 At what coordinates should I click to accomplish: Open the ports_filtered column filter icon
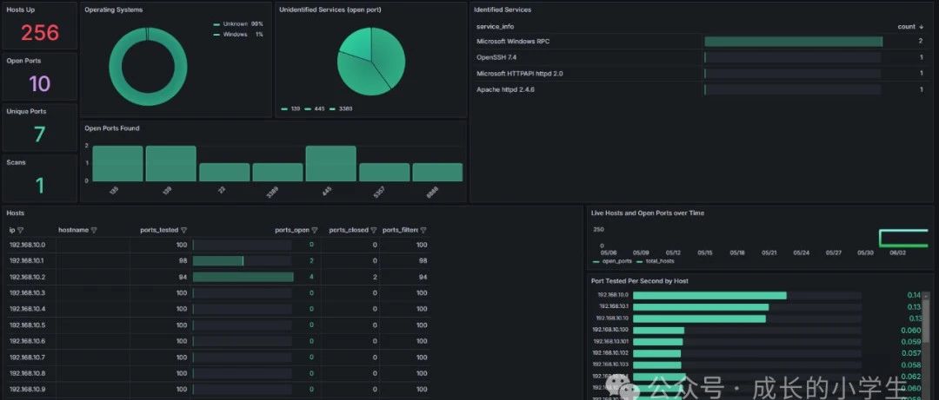423,230
